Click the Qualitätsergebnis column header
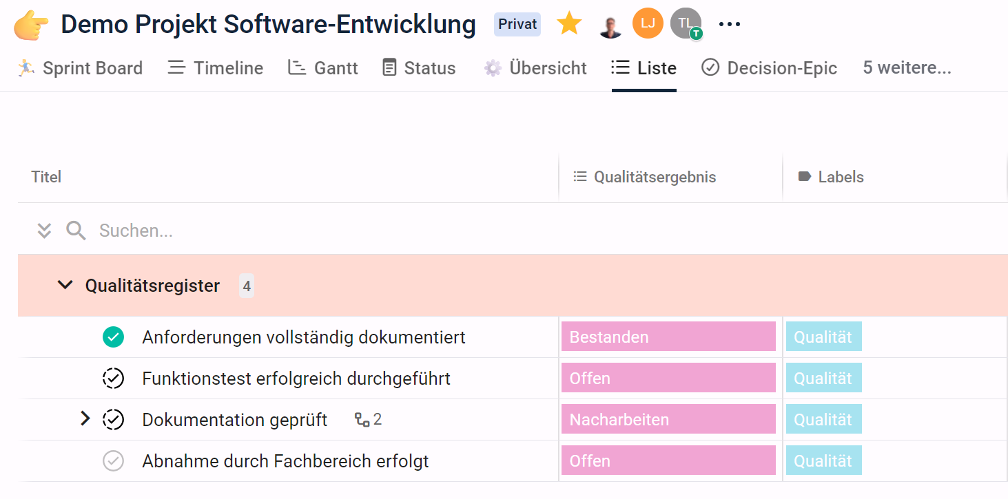This screenshot has height=499, width=1008. (645, 177)
